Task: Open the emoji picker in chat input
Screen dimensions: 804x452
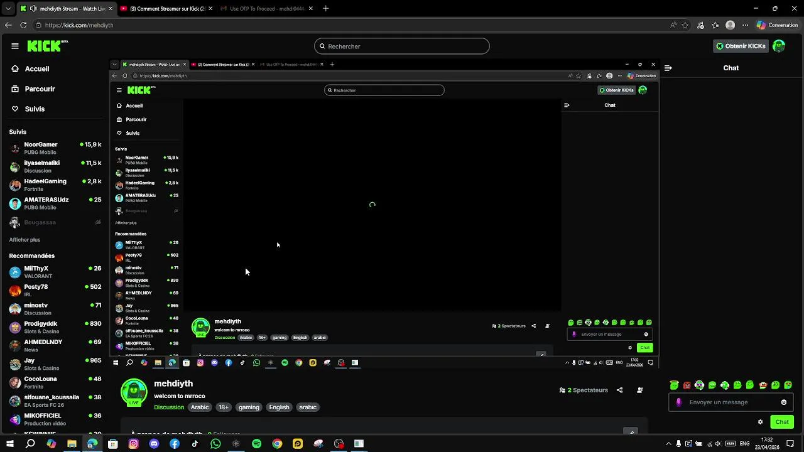Action: [x=784, y=402]
